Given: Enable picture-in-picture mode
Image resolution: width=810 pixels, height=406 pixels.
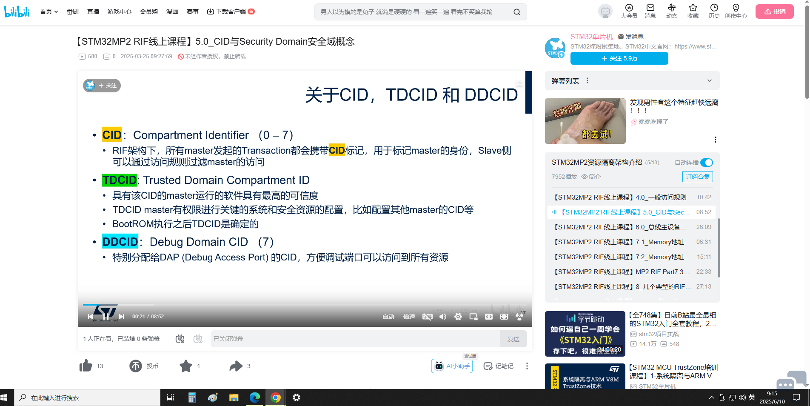Looking at the screenshot, I should (473, 316).
